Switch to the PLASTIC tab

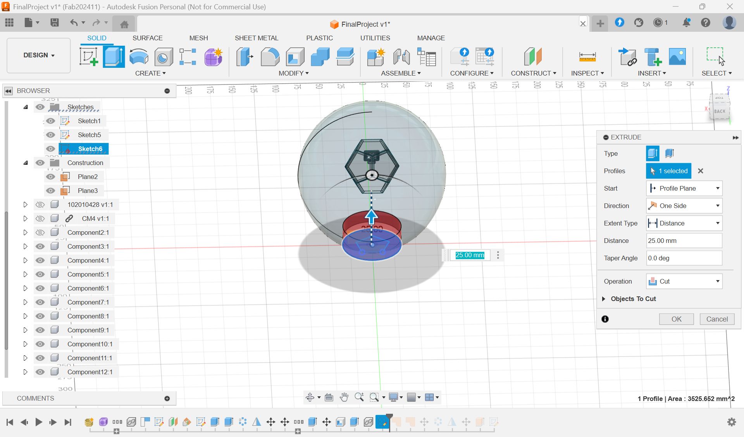pyautogui.click(x=319, y=38)
